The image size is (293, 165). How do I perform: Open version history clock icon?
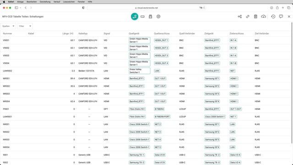[x=273, y=16]
